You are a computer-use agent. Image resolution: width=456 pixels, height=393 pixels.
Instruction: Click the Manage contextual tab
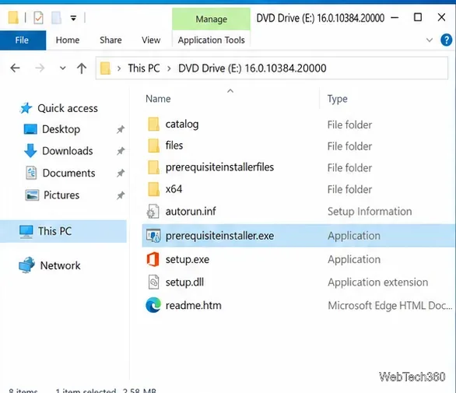[x=211, y=19]
